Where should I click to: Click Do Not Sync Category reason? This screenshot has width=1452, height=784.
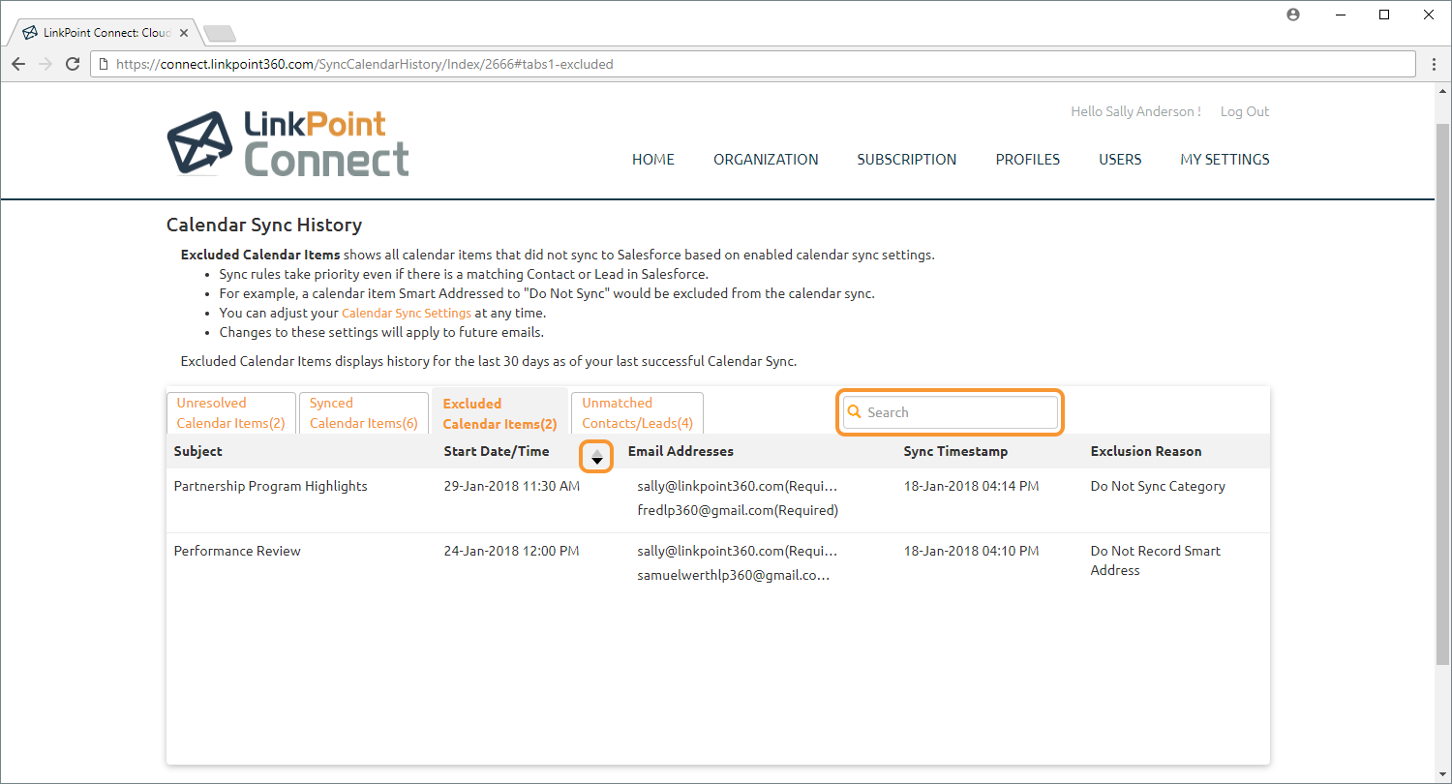click(1158, 486)
